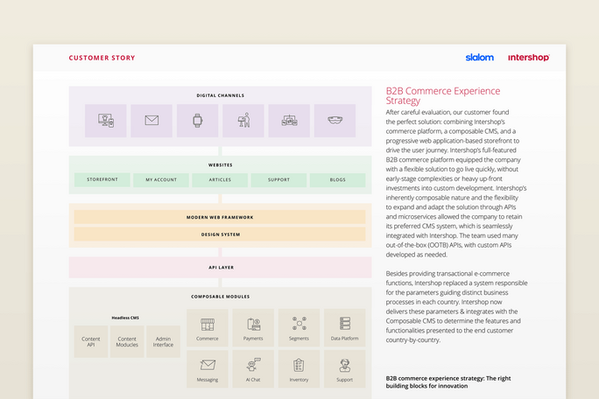Select the Content API box
This screenshot has width=599, height=399.
[91, 341]
